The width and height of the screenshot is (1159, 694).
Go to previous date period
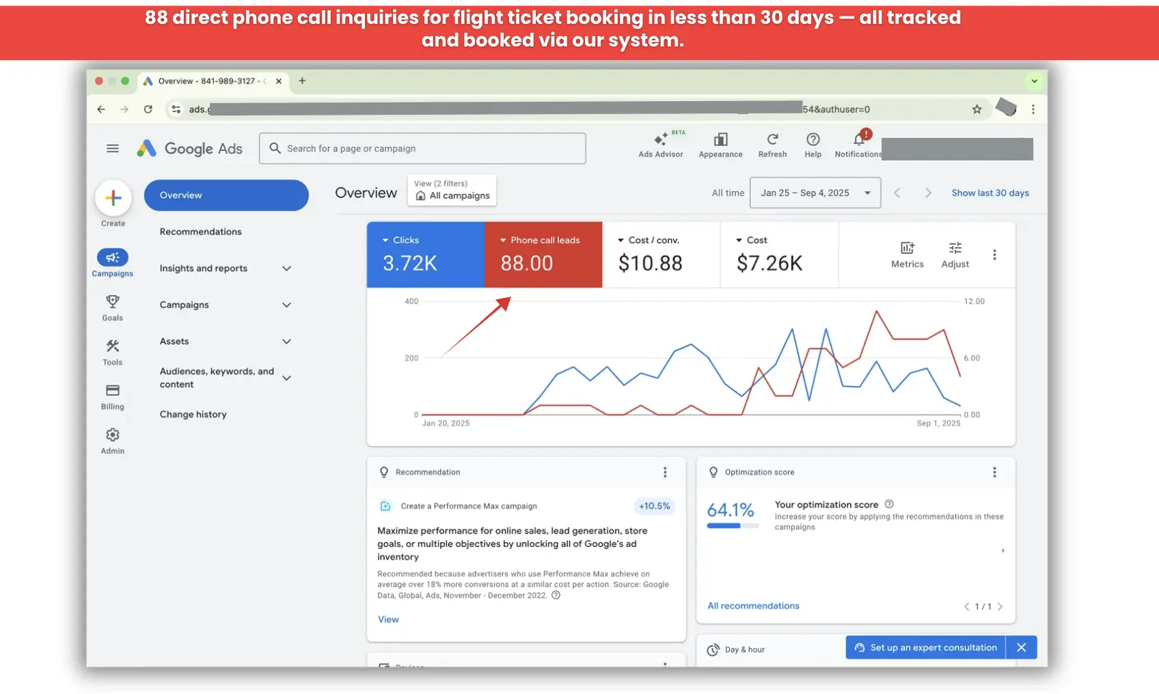(897, 193)
